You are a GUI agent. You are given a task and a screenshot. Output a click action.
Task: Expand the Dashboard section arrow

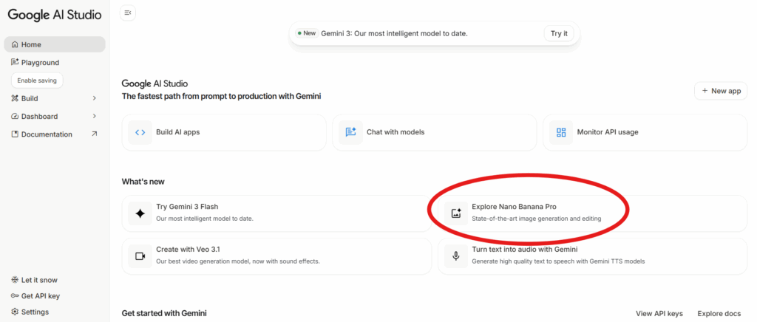(94, 116)
